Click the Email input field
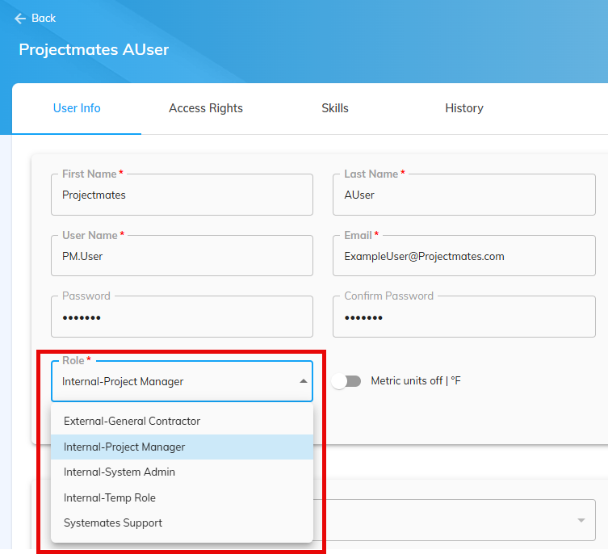Viewport: 608px width, 554px height. (x=464, y=256)
